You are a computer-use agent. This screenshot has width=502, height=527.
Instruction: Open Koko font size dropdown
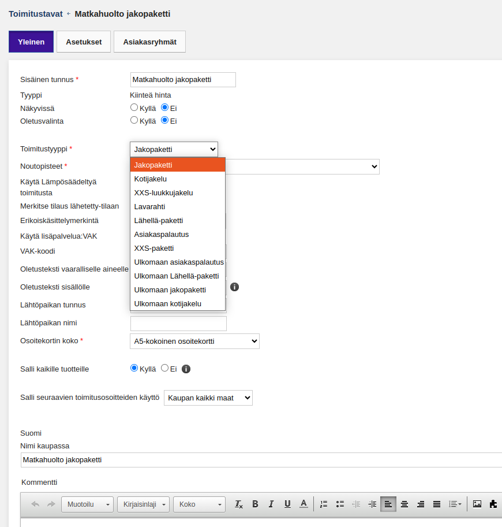point(199,504)
